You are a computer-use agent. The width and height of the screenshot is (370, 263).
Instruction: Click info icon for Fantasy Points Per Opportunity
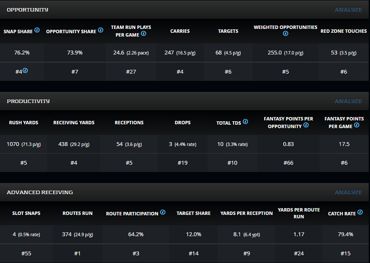[x=306, y=126]
